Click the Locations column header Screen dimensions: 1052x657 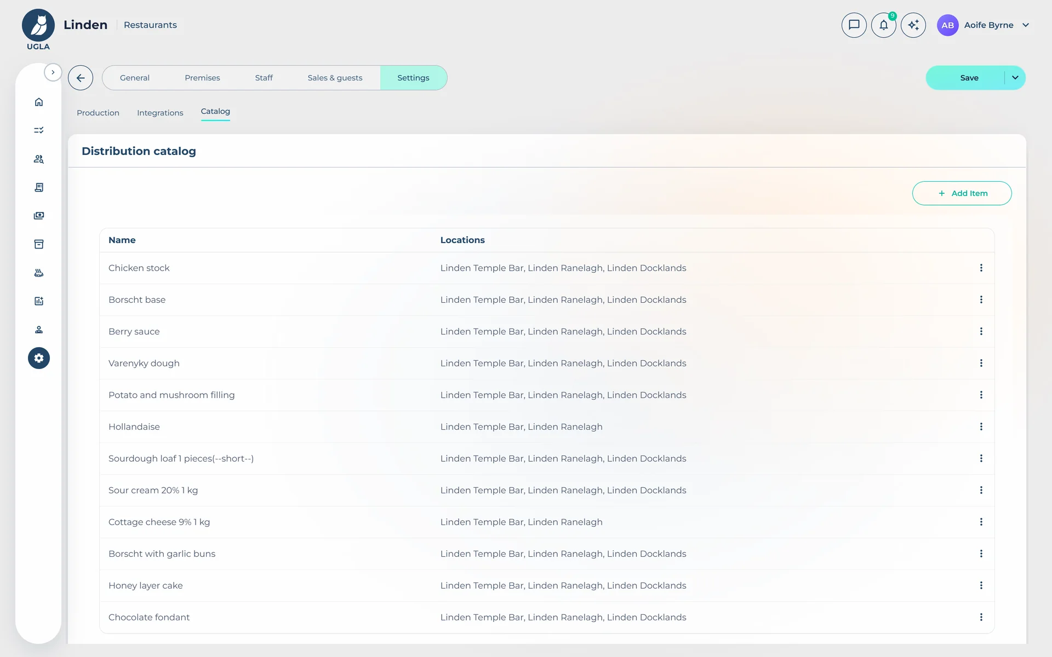click(x=462, y=240)
